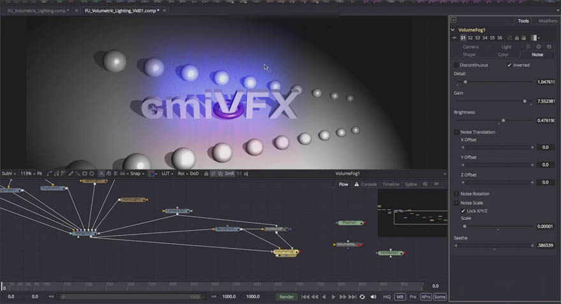Toggle the Some button in transport bar

[x=440, y=297]
